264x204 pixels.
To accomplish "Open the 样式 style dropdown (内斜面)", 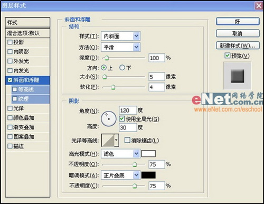I will 120,36.
